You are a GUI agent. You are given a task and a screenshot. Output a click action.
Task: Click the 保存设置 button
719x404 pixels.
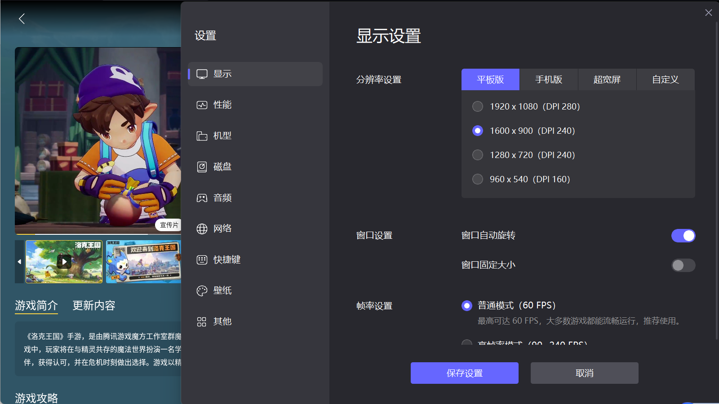[465, 373]
